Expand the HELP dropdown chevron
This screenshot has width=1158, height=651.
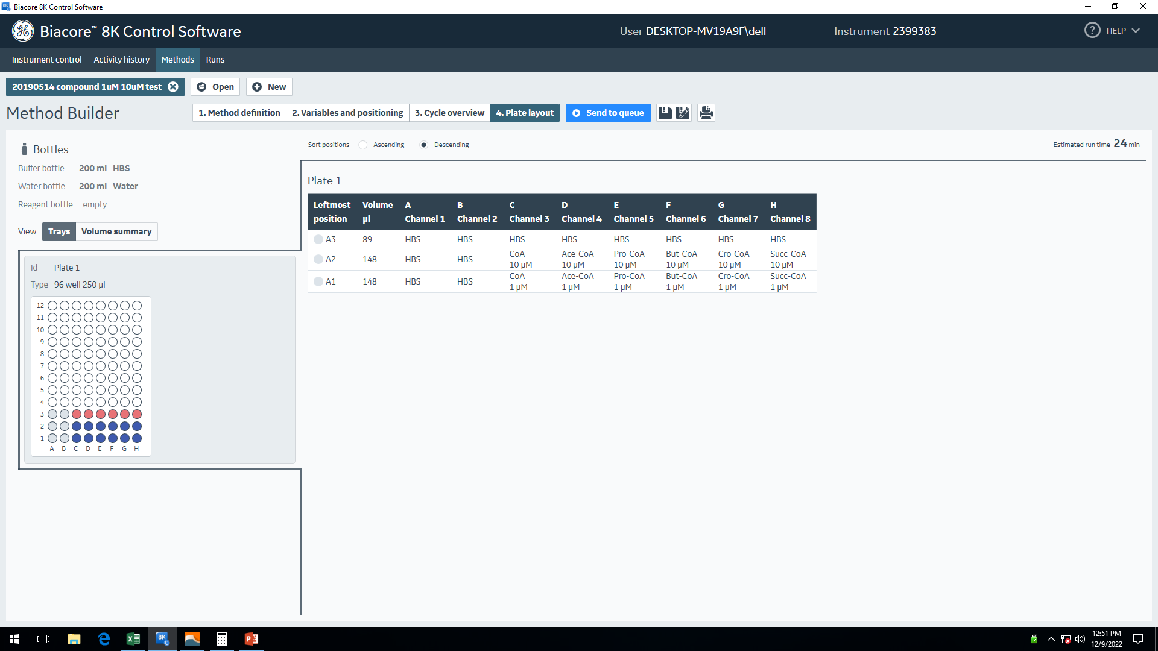[x=1136, y=31]
